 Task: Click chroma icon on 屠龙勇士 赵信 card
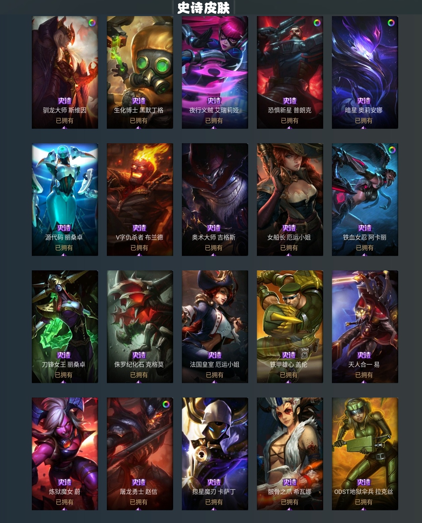click(x=166, y=404)
